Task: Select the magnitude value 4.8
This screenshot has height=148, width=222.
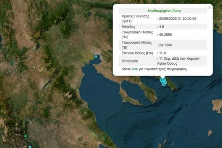Action: point(161,26)
